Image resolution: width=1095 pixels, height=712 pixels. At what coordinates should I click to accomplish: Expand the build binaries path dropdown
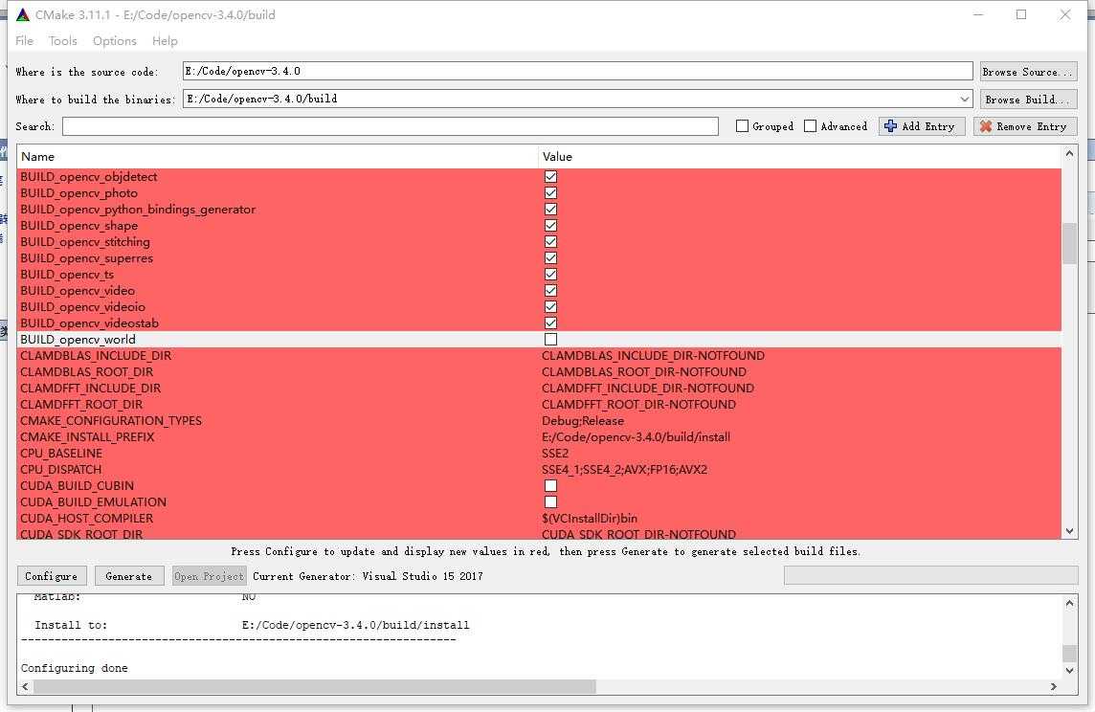pos(965,100)
